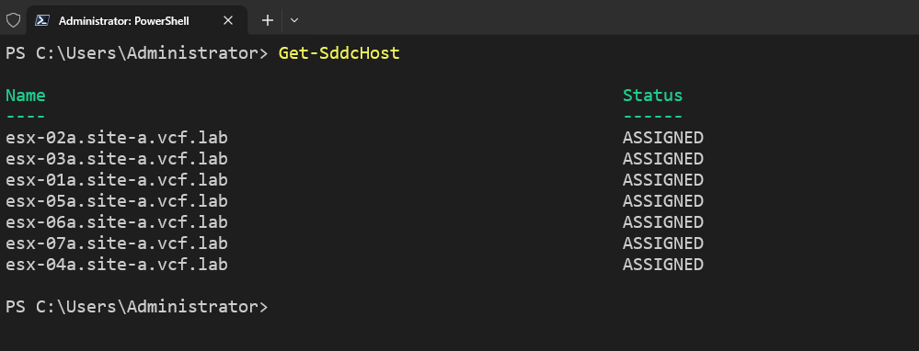
Task: Click ASSIGNED status of esx-02a host
Action: (663, 138)
